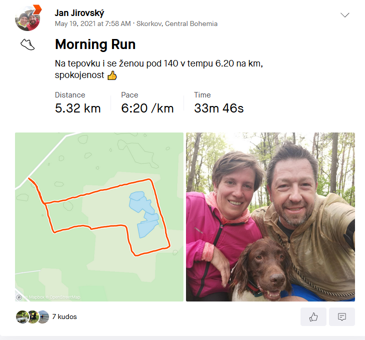This screenshot has height=340, width=365.
Task: Click the 5.32 km distance stat
Action: click(77, 108)
